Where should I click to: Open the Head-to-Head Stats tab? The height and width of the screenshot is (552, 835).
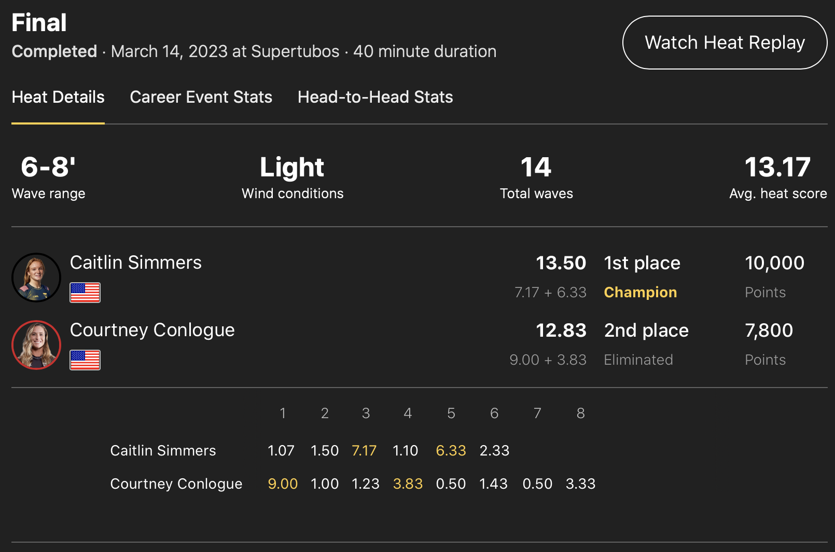click(375, 97)
